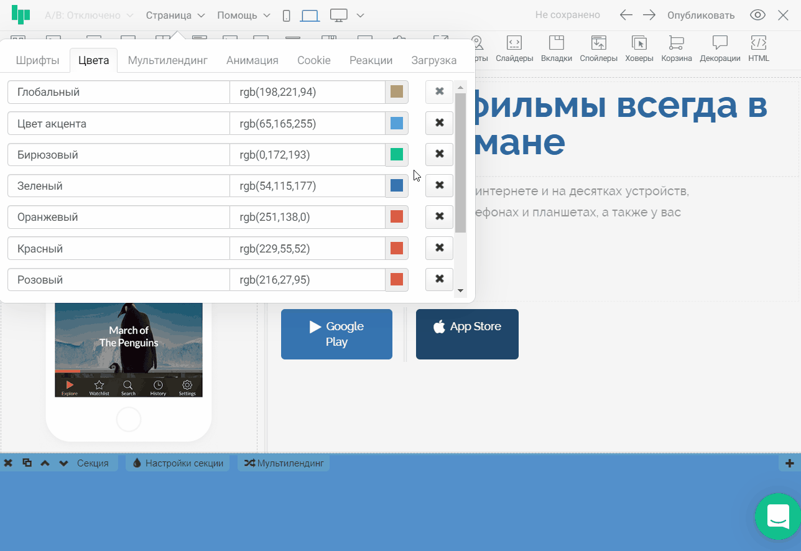Edit the Цвет акцента name field

pos(119,123)
